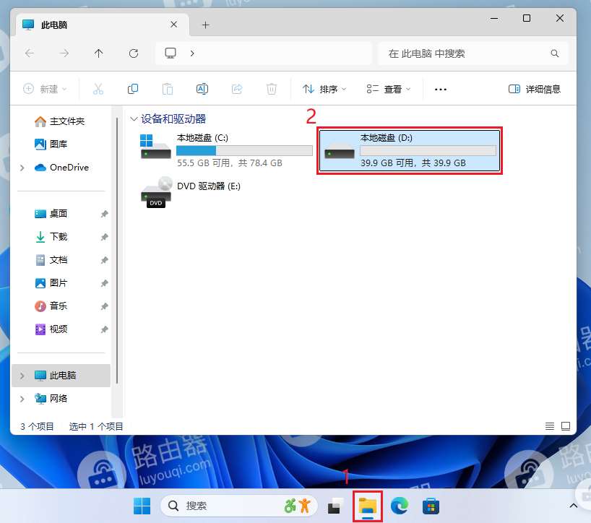Open the 排序 (Sort) dropdown
591x523 pixels.
click(x=324, y=88)
